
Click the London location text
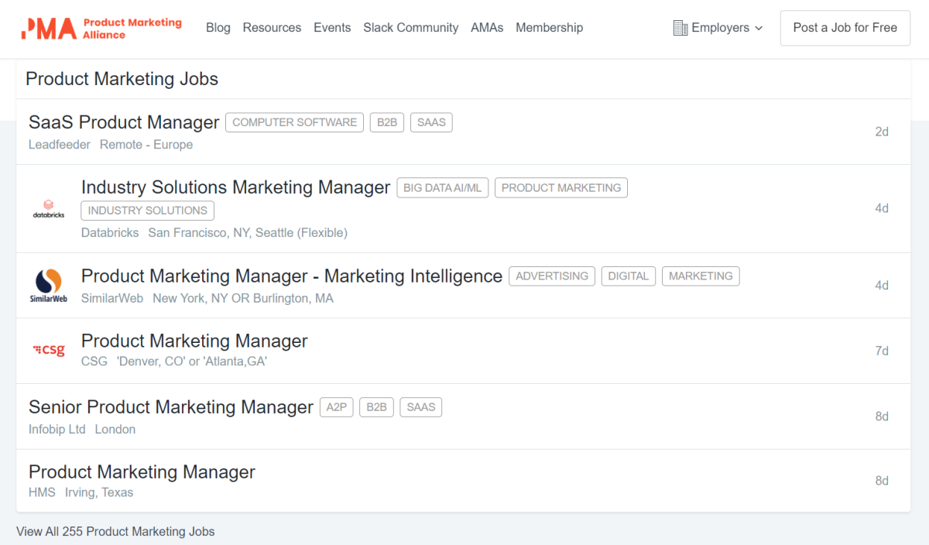point(115,430)
